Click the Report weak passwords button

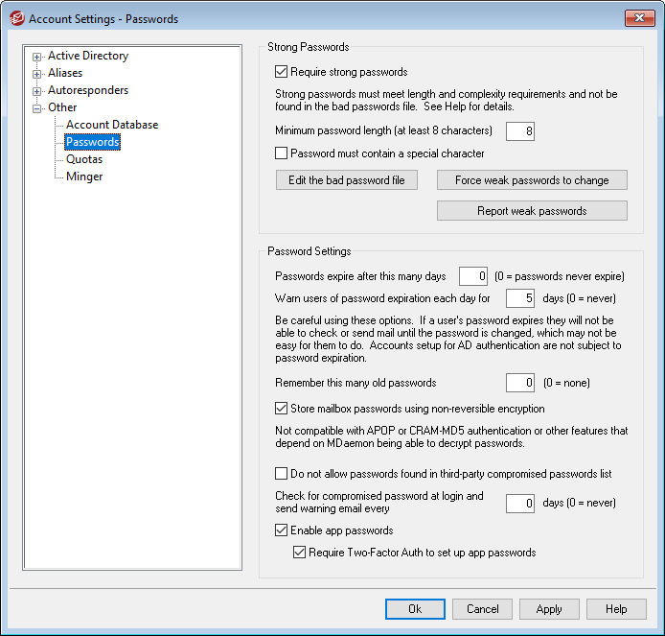[x=532, y=211]
